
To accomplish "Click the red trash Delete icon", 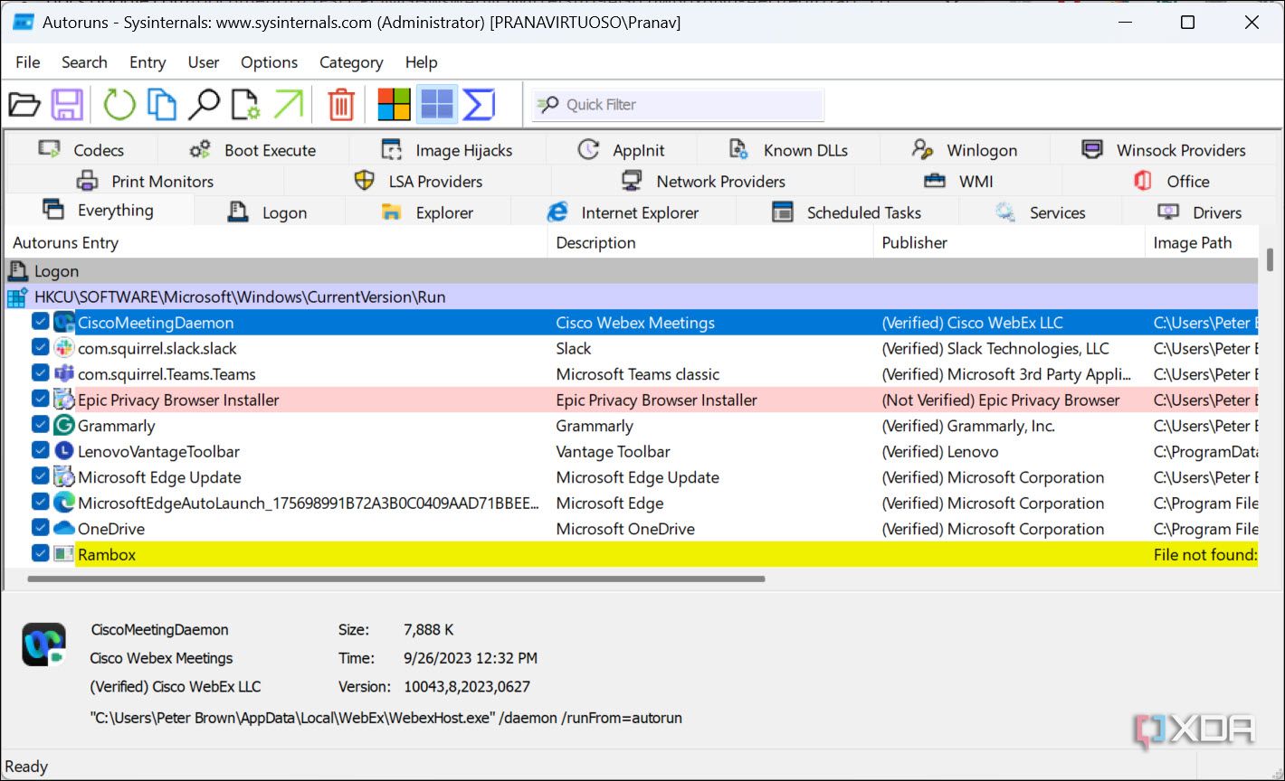I will click(x=341, y=105).
